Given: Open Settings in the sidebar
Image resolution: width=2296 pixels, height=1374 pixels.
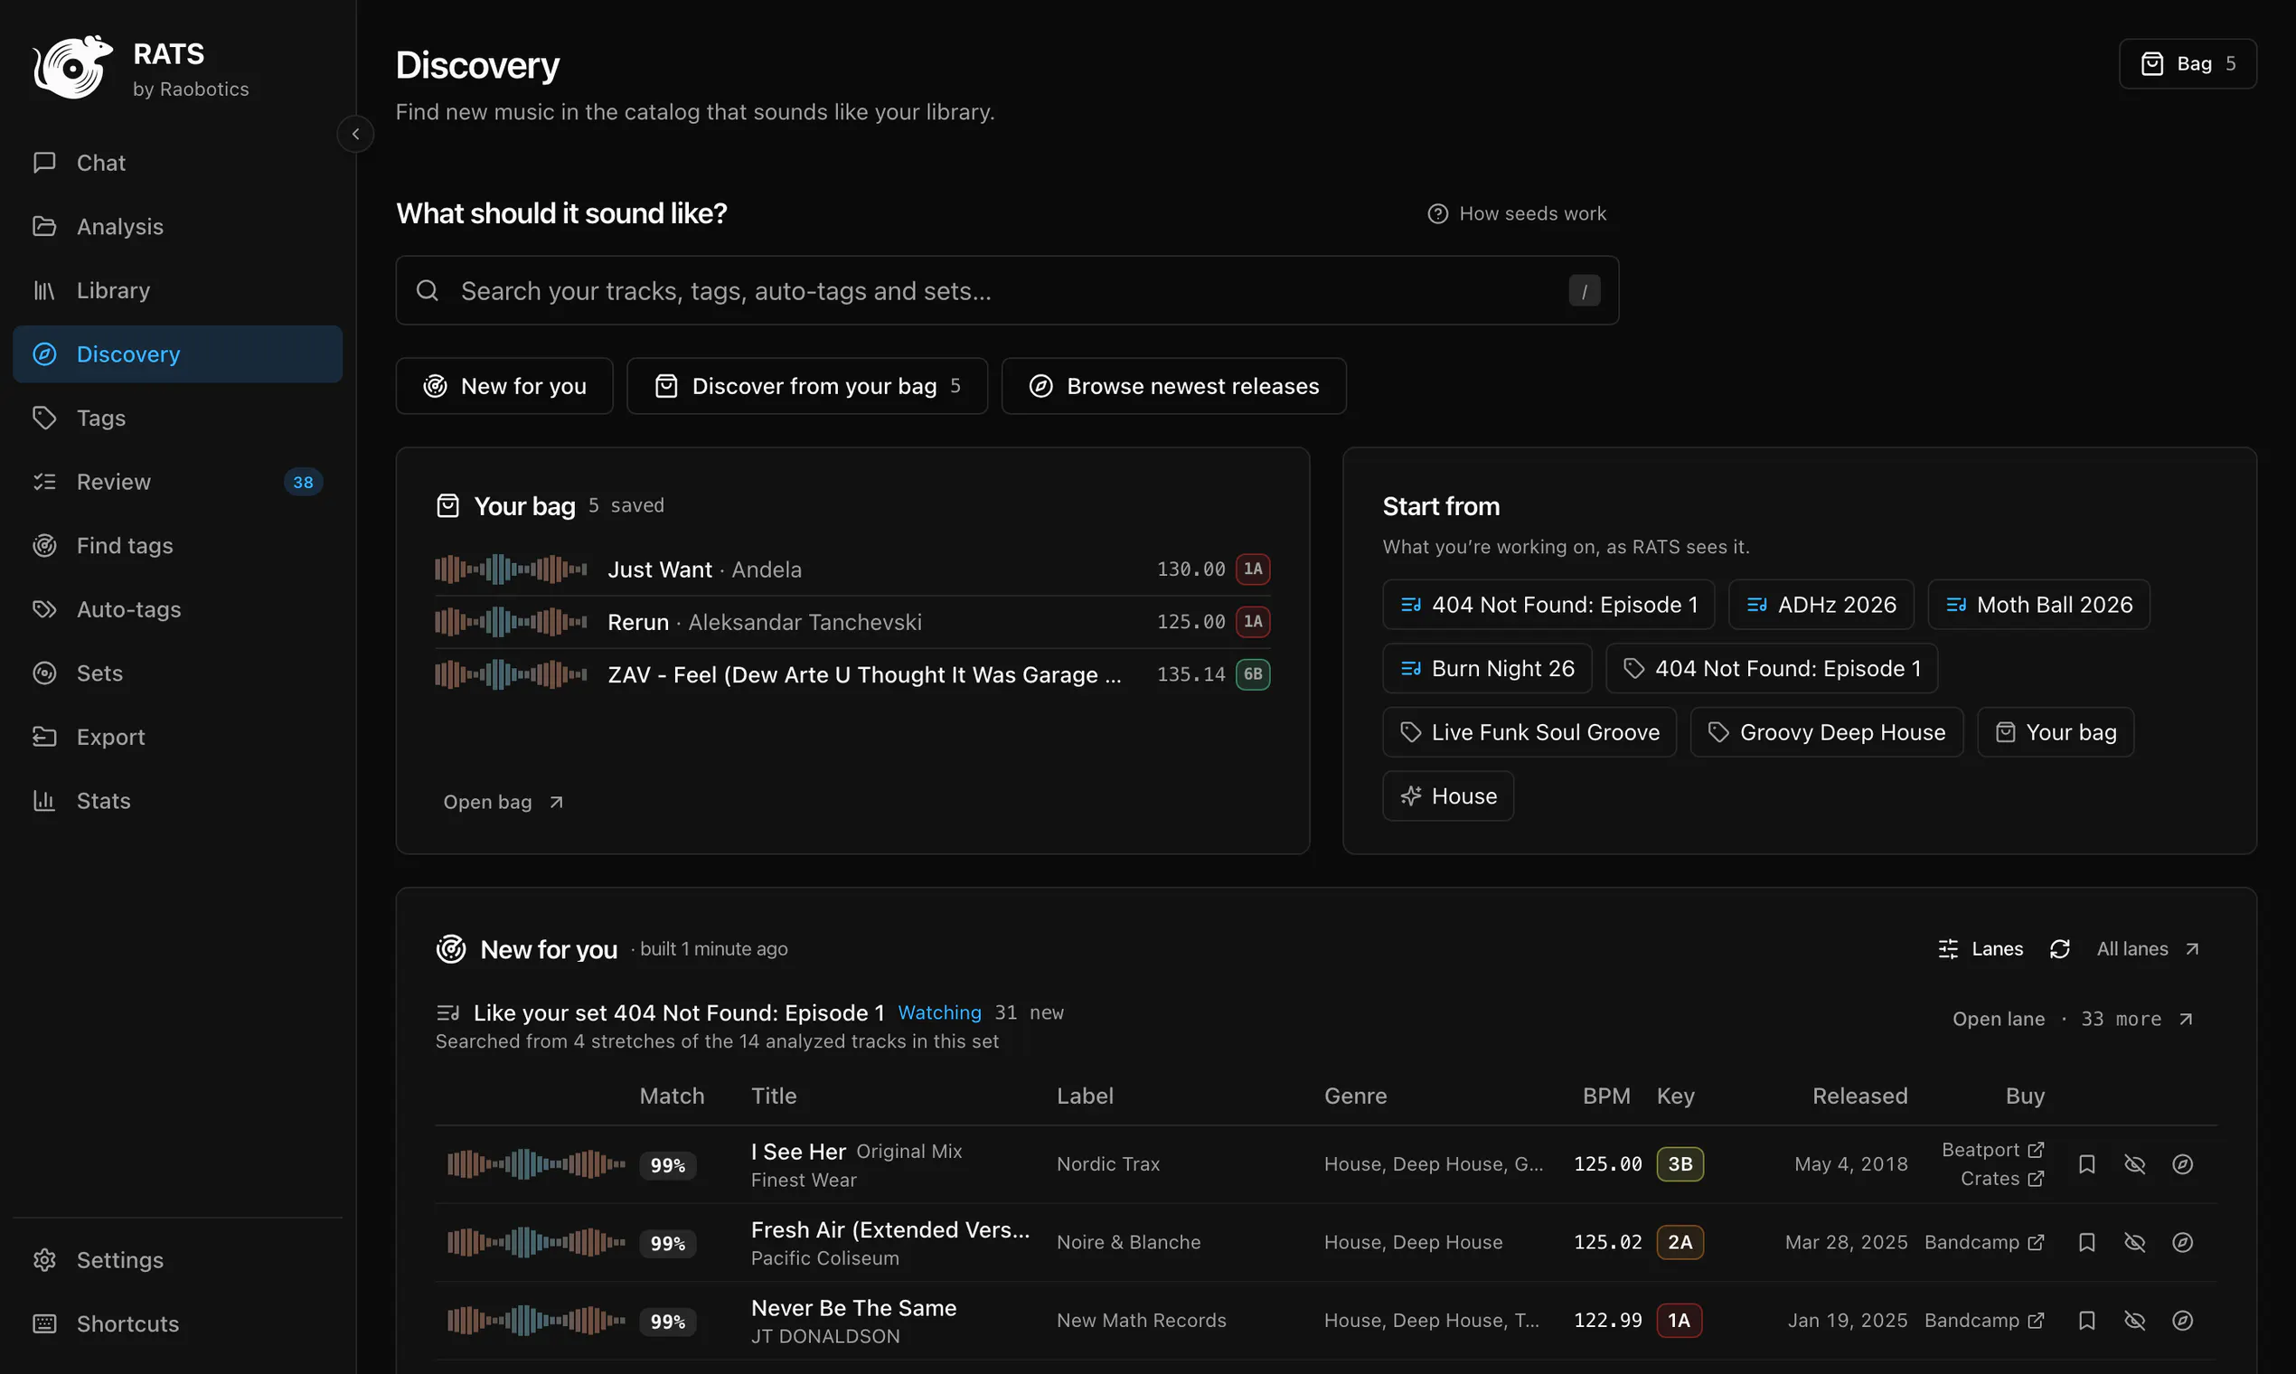Looking at the screenshot, I should pos(178,1261).
